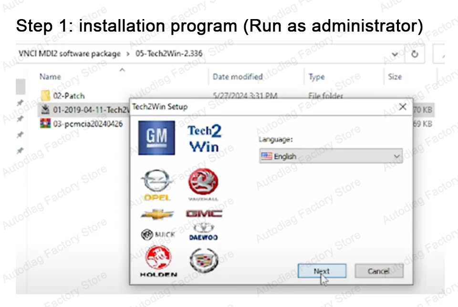Screen dimensions: 458x307
Task: Click the Daewoo brand logo
Action: 204,232
